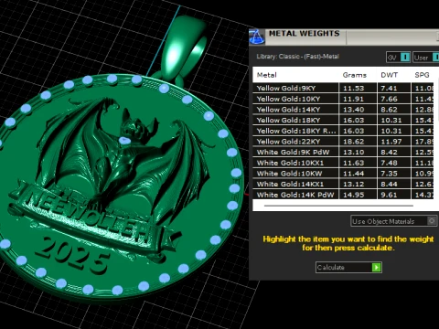The height and width of the screenshot is (329, 439).
Task: Click the Metal Weights scale icon
Action: [x=257, y=37]
